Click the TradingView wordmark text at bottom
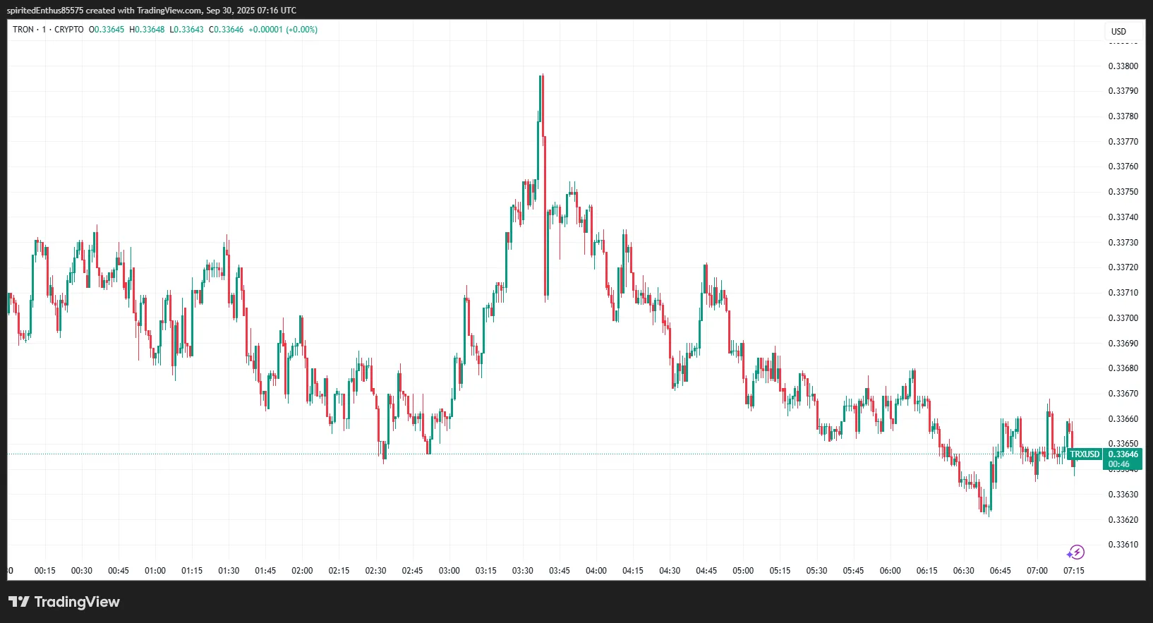 coord(77,602)
